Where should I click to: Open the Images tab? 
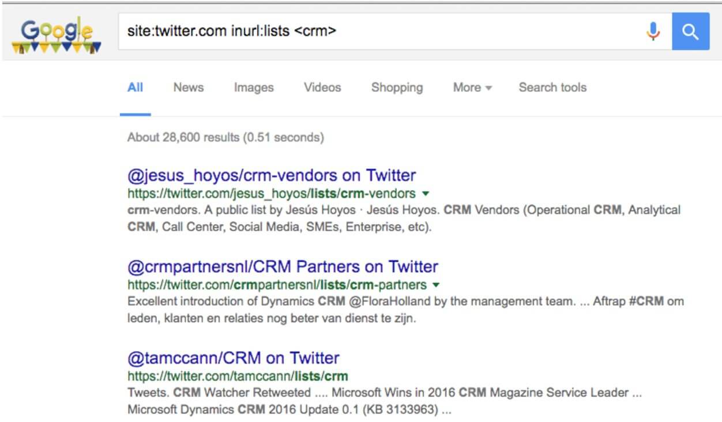point(254,88)
